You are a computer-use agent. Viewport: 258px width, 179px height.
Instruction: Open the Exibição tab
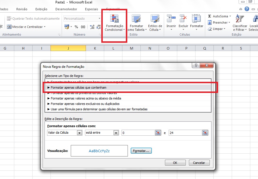tap(41, 9)
